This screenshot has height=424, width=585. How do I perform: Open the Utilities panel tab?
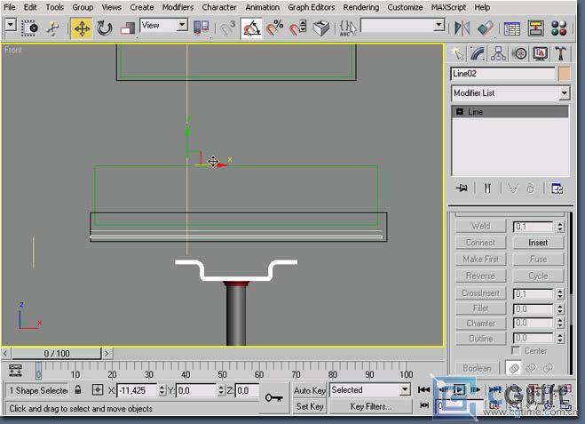(x=560, y=53)
